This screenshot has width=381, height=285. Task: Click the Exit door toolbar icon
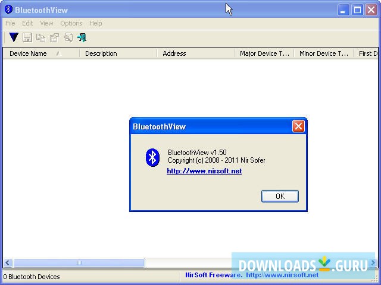[82, 37]
